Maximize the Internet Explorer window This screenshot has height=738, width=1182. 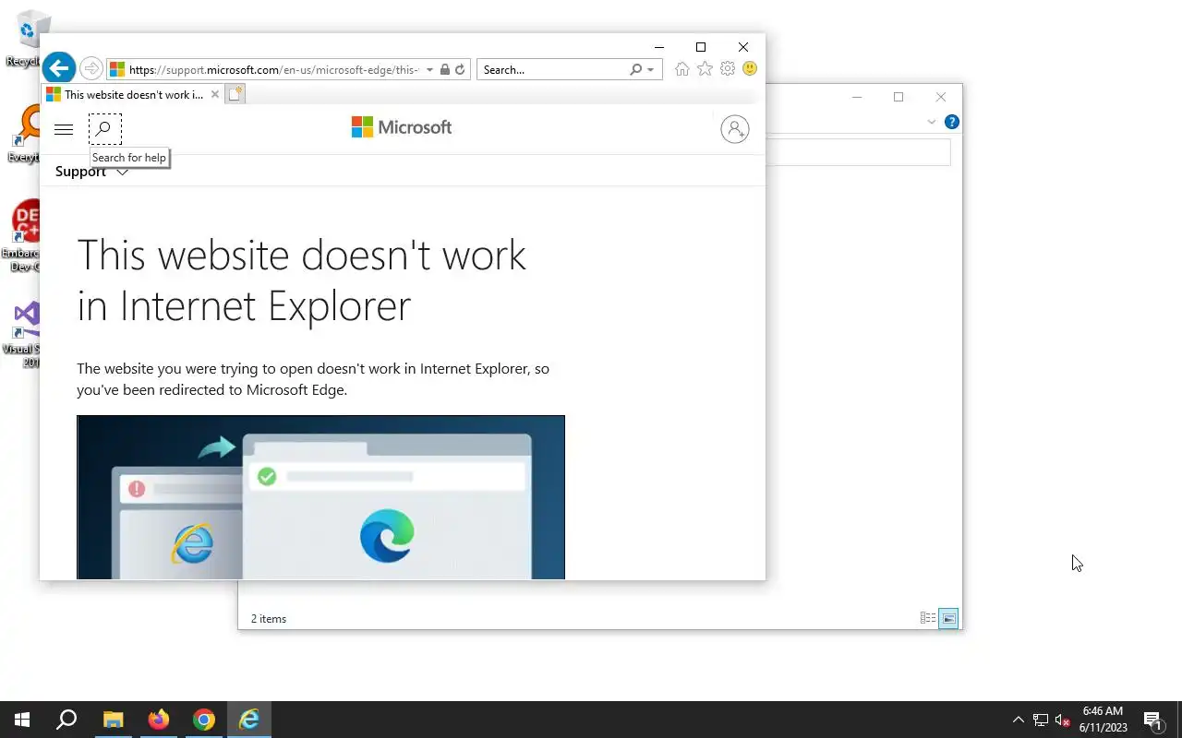pyautogui.click(x=701, y=47)
